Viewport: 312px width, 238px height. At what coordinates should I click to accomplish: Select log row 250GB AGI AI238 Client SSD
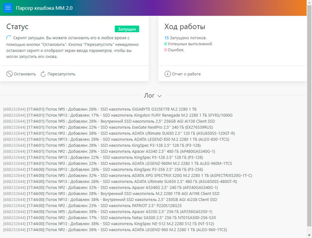(x=110, y=199)
